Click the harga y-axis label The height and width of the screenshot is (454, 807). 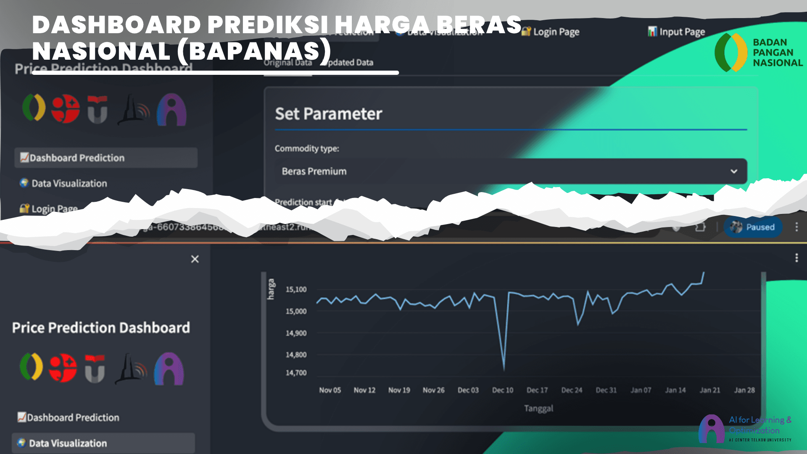(x=271, y=289)
